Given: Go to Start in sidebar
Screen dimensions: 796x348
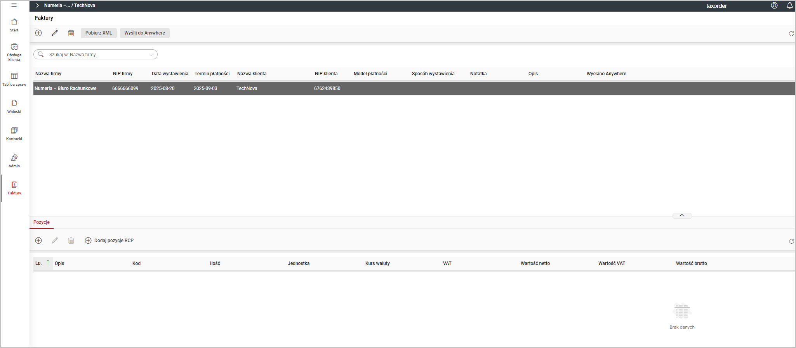Looking at the screenshot, I should click(x=14, y=25).
